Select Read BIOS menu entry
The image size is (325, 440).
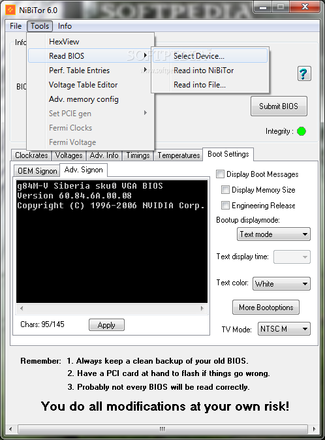(x=91, y=56)
